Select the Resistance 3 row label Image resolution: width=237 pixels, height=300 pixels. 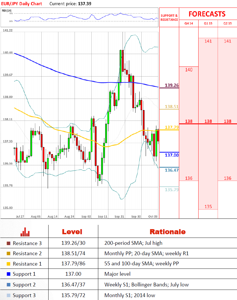pyautogui.click(x=27, y=243)
